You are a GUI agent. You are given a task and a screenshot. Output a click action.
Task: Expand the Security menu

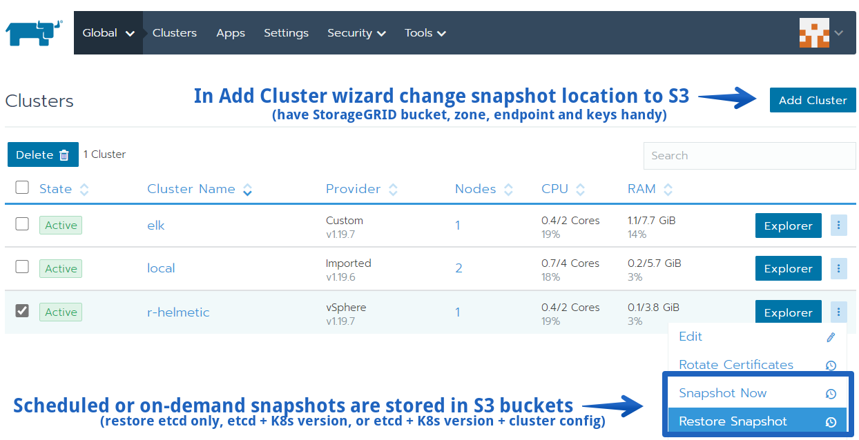(356, 32)
